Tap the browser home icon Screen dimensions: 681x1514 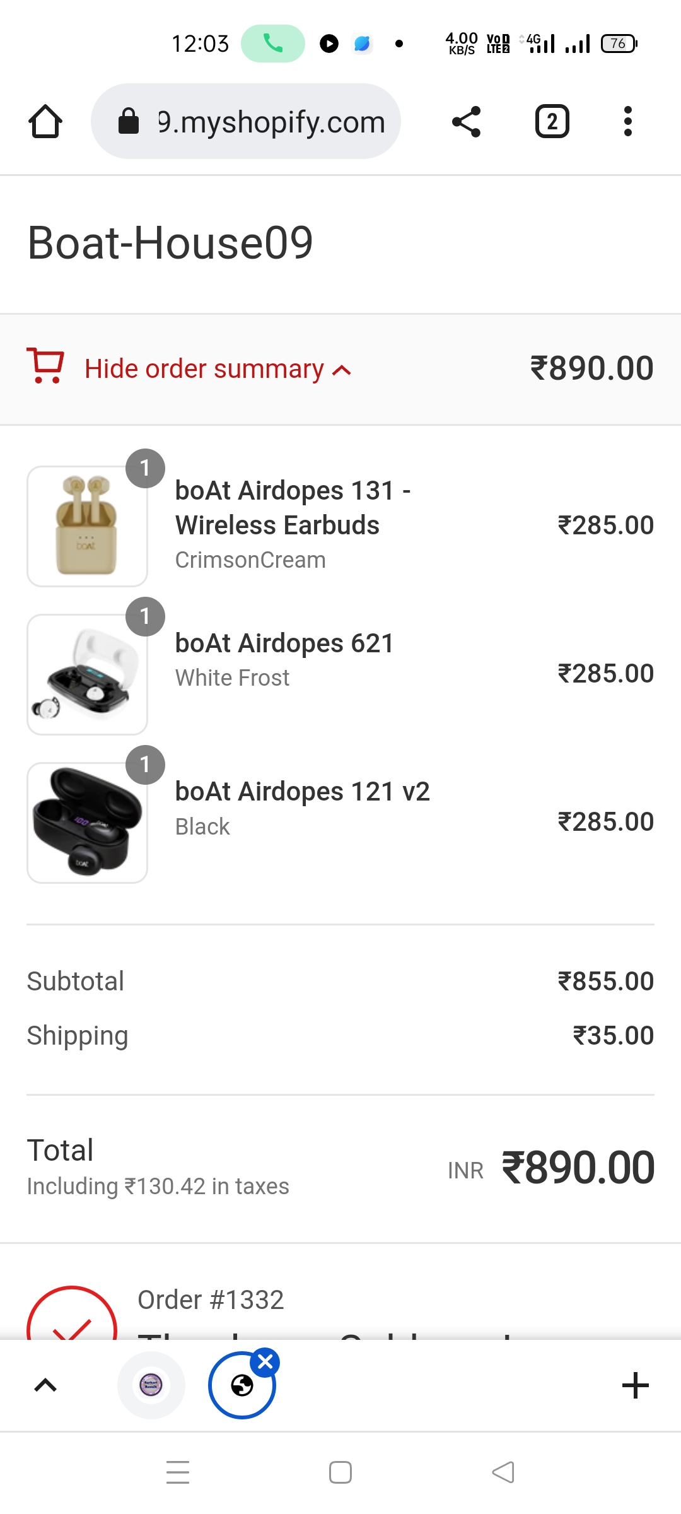(45, 121)
